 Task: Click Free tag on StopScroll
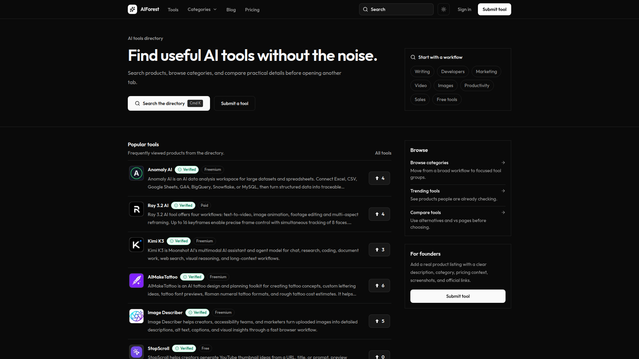point(205,348)
